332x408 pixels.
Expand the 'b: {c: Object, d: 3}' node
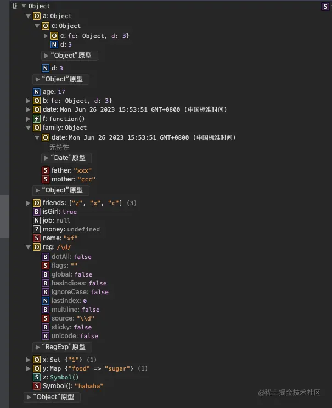click(29, 101)
